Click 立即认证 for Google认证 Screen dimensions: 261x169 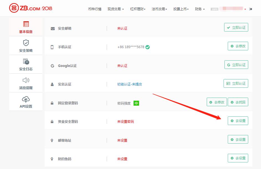tap(236, 65)
